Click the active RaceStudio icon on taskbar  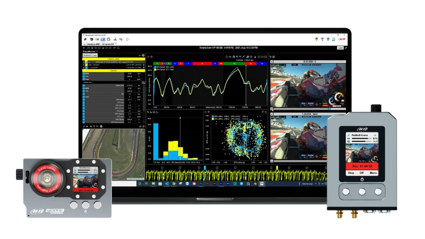pos(262,184)
